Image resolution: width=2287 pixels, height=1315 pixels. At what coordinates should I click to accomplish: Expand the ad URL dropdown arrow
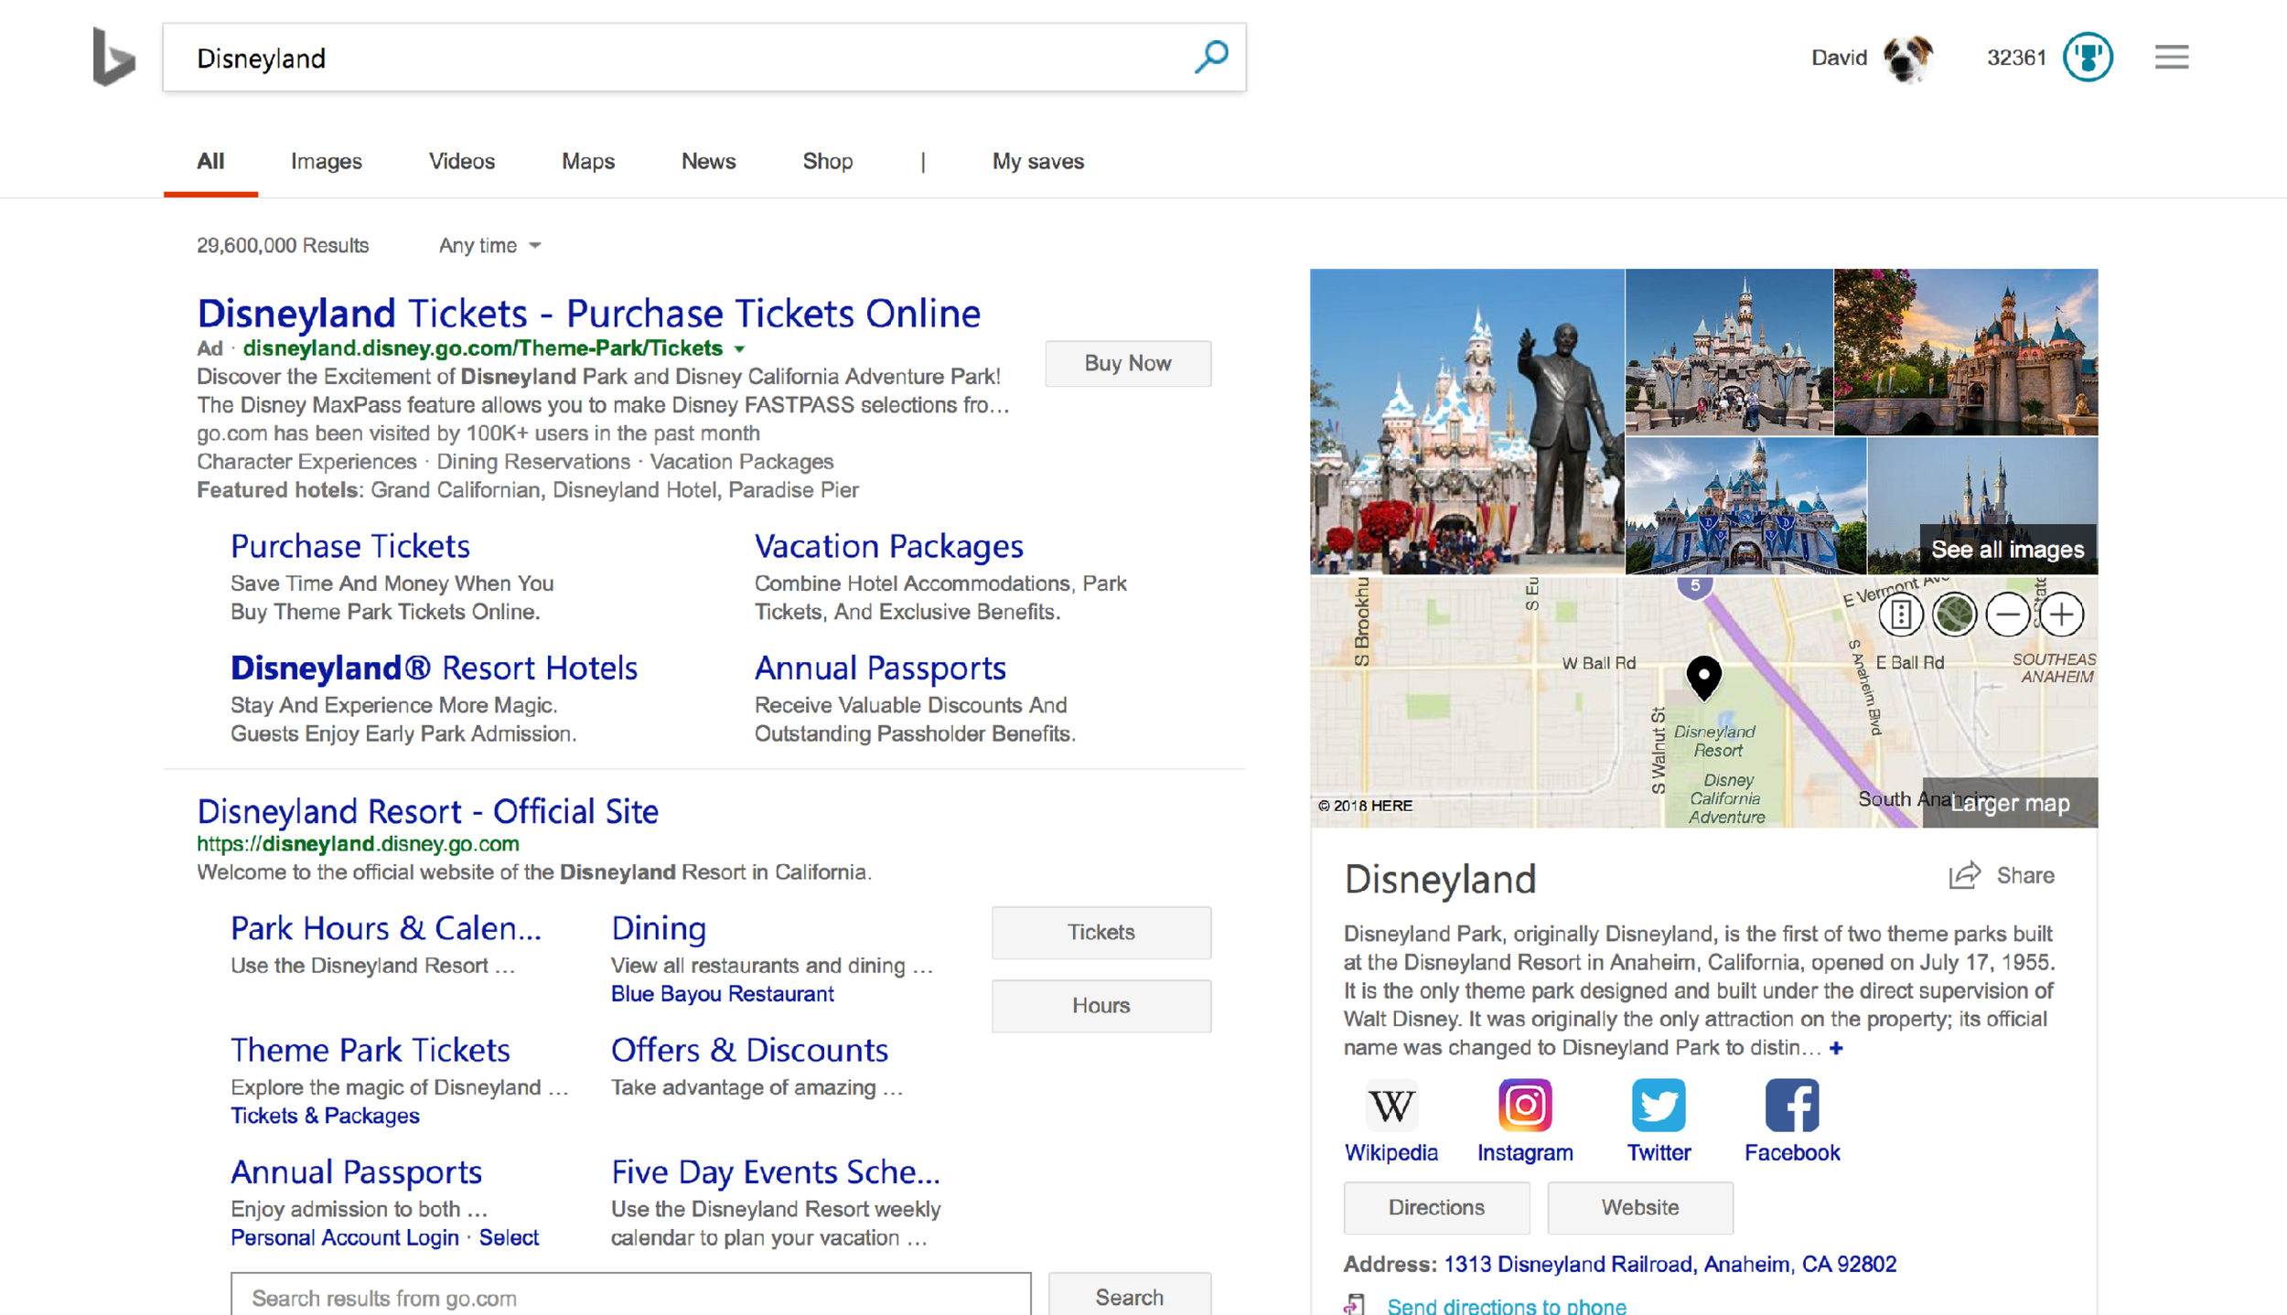tap(740, 349)
